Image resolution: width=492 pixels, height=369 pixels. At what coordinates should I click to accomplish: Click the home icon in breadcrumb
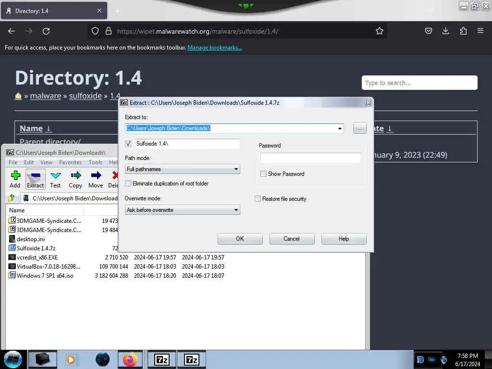pos(18,96)
